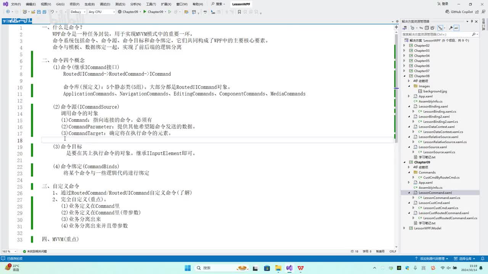
Task: Click the Save file toolbar icon
Action: tap(39, 12)
